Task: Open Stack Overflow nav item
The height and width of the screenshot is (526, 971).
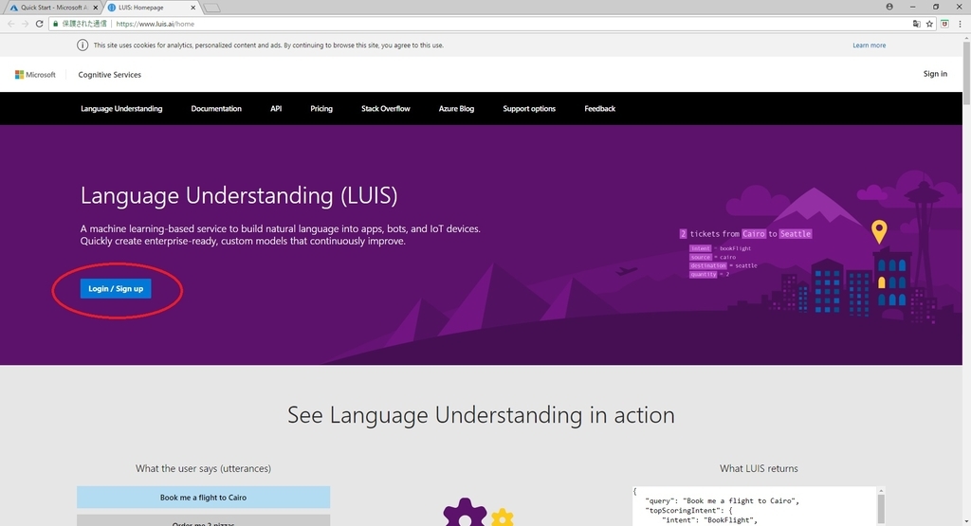Action: coord(386,108)
